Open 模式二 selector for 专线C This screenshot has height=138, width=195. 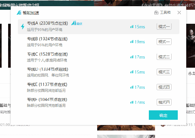tap(164, 57)
